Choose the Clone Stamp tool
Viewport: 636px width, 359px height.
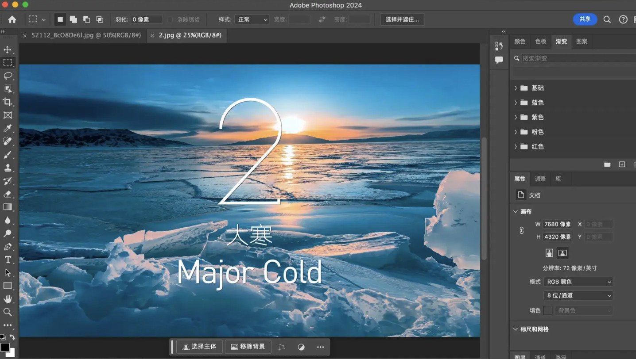[x=8, y=168]
